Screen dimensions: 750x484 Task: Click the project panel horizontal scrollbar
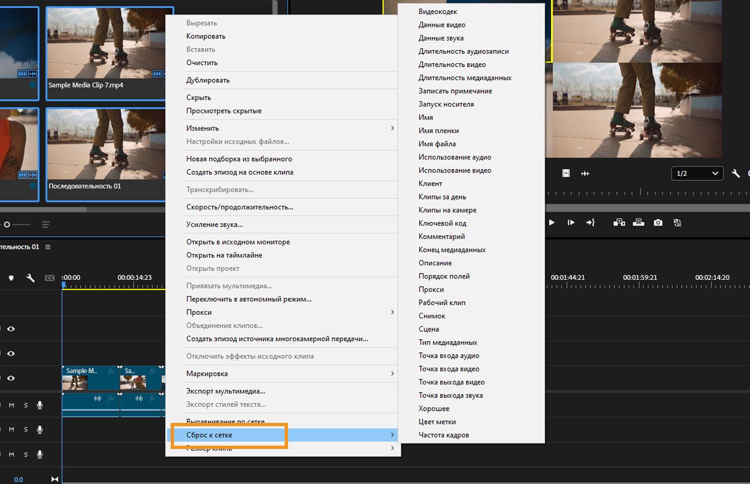(43, 209)
